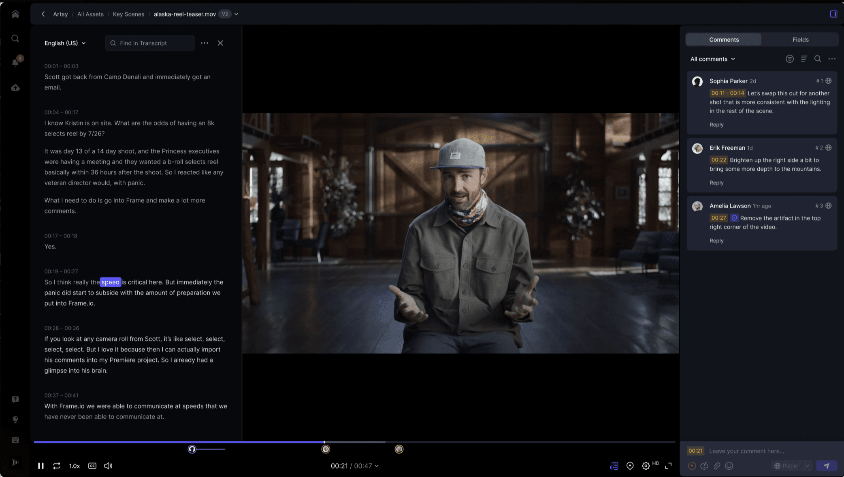Navigate to Key Scenes in the breadcrumb
The image size is (844, 477).
128,14
